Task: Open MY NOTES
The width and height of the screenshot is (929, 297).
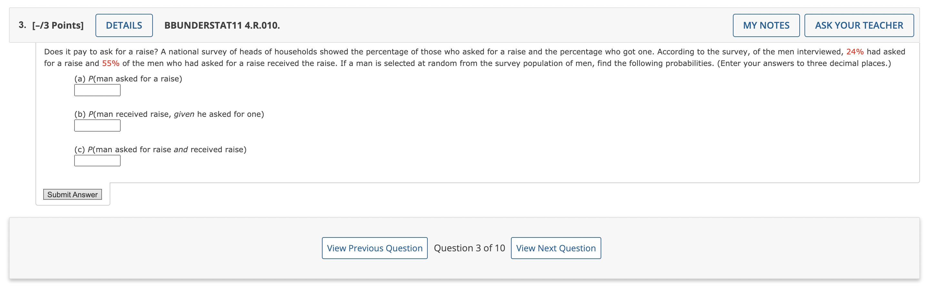Action: 766,25
